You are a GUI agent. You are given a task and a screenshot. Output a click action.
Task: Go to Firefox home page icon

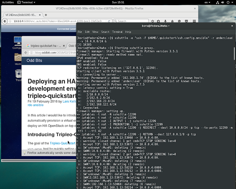click(172, 21)
